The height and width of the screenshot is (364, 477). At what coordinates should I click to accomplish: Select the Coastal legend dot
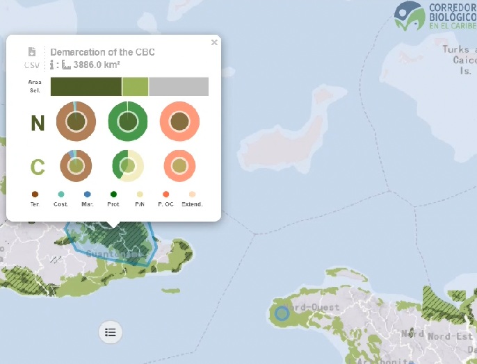pyautogui.click(x=61, y=195)
